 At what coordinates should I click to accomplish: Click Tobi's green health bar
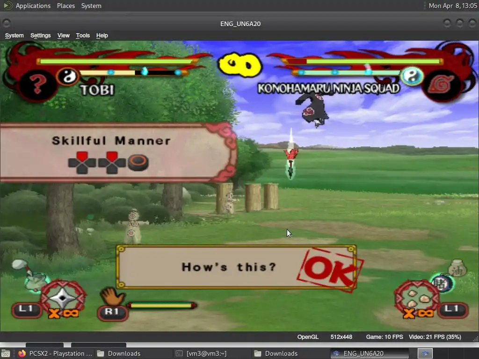[x=116, y=61]
